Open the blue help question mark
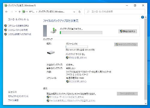This screenshot has height=108, width=150. 142,17
